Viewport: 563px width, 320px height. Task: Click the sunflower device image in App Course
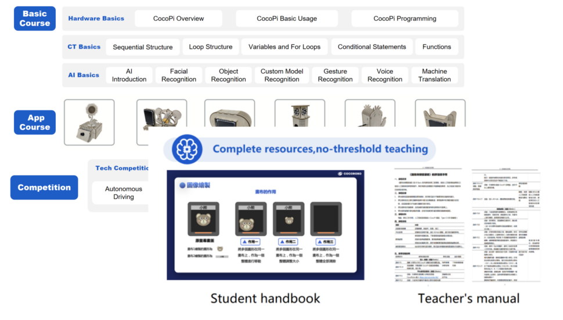pyautogui.click(x=89, y=122)
